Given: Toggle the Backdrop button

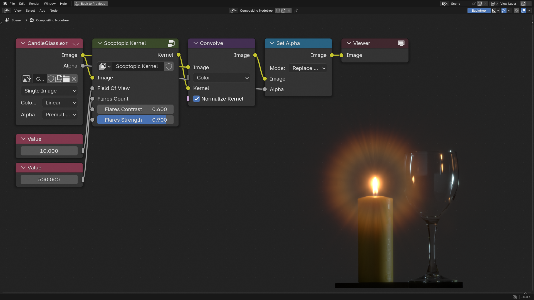Looking at the screenshot, I should point(479,11).
